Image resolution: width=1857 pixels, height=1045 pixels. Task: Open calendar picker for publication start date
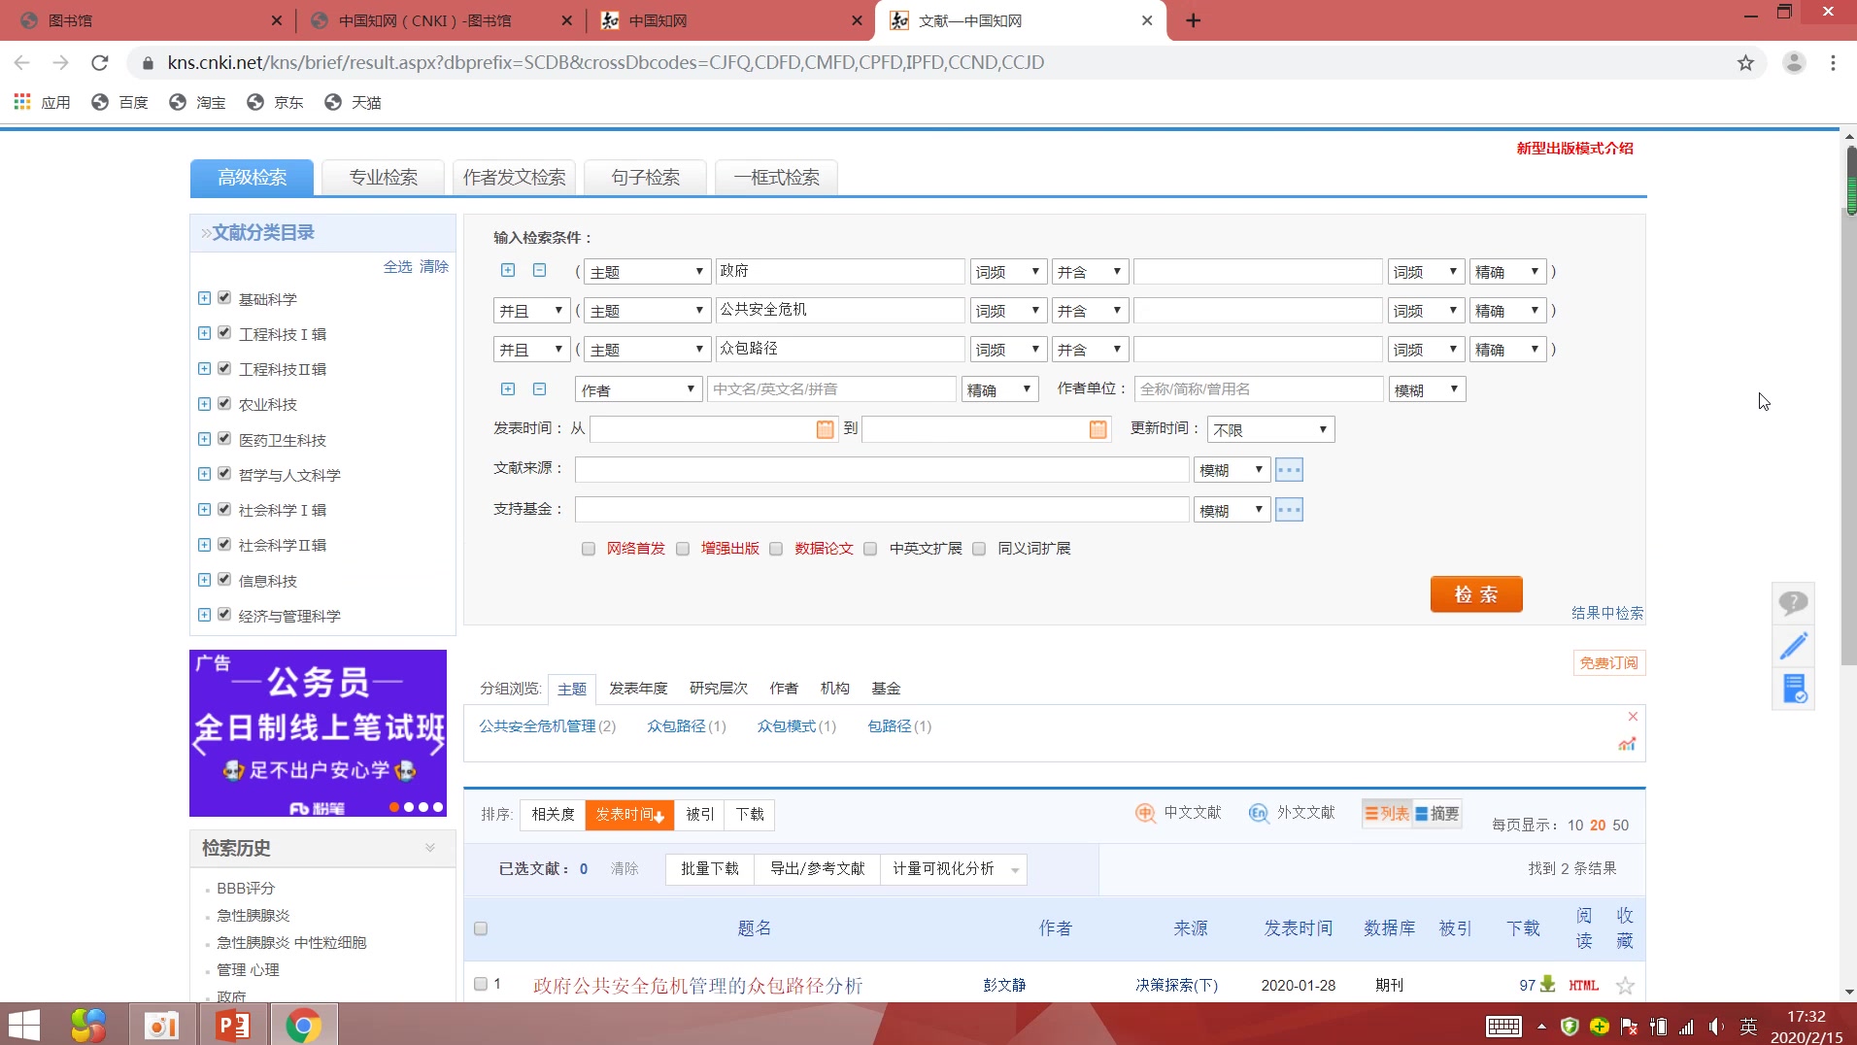tap(825, 428)
